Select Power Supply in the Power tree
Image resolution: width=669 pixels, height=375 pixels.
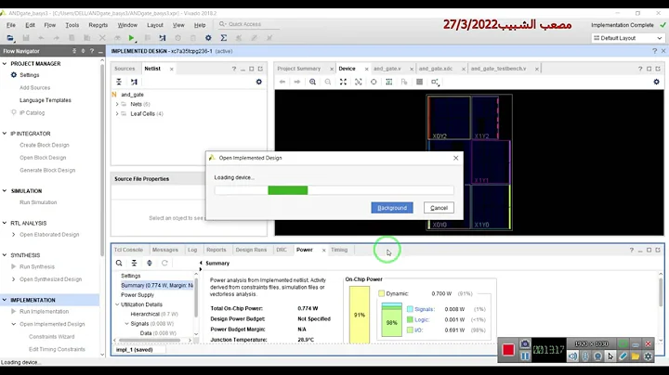[138, 295]
